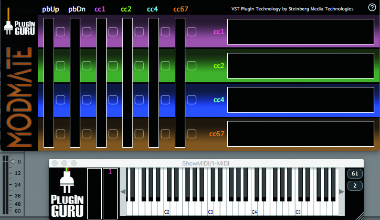Click the pbUp vertical slider bar
380x220 pixels.
coord(49,83)
